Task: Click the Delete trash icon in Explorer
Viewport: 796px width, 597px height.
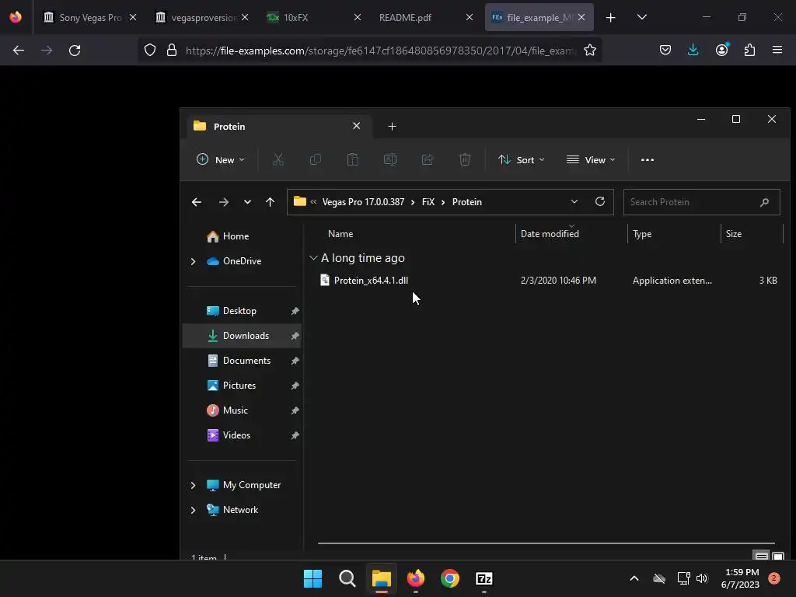Action: click(x=465, y=160)
